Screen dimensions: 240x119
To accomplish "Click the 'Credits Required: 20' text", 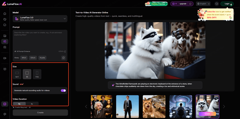I will coord(23,108).
